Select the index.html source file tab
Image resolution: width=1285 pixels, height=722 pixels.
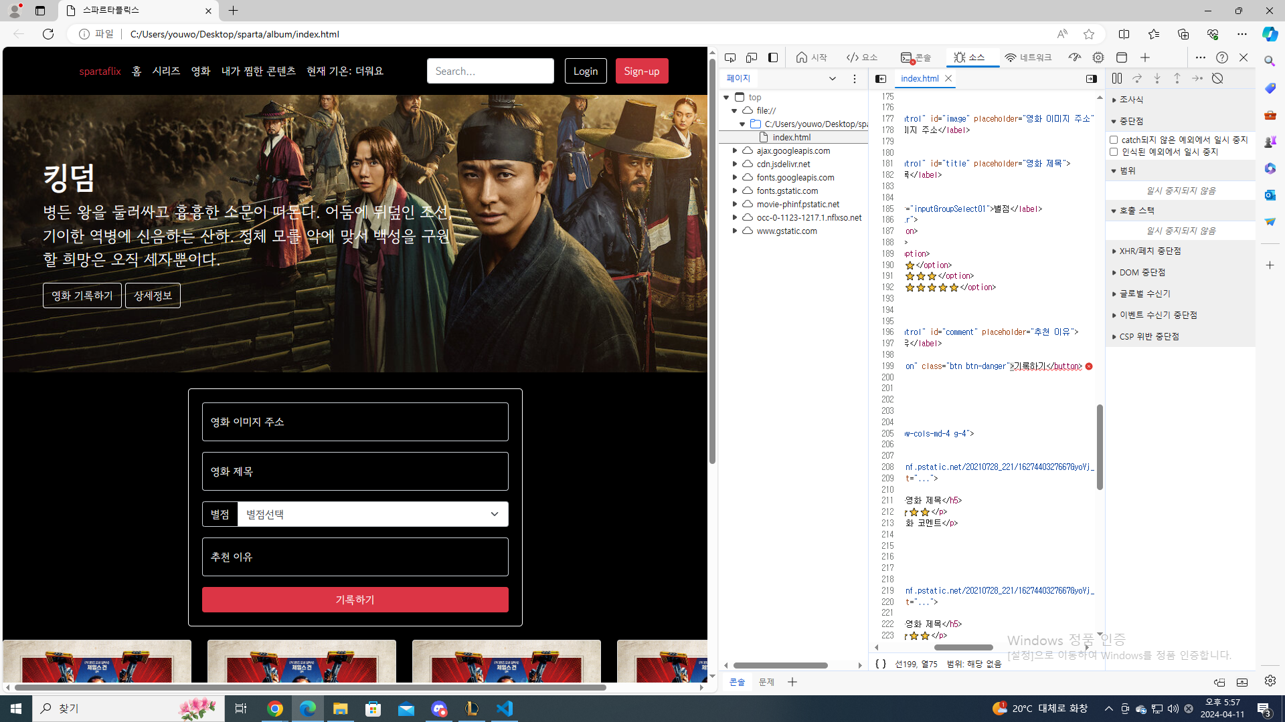point(920,78)
